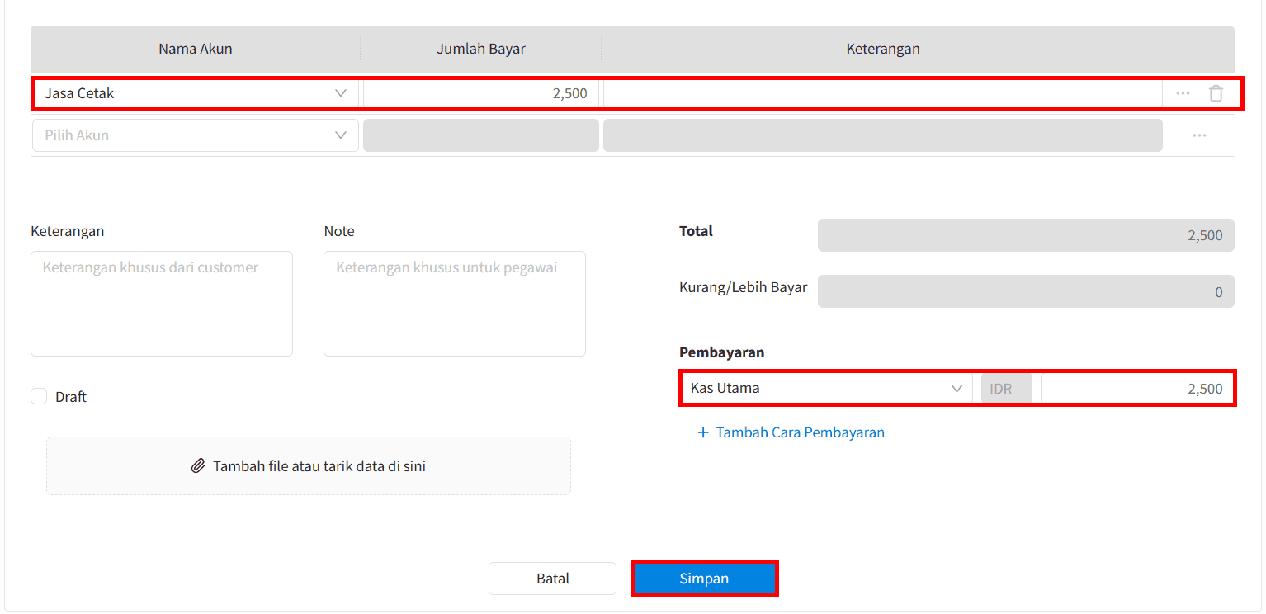
Task: Click the Simpan button
Action: (704, 579)
